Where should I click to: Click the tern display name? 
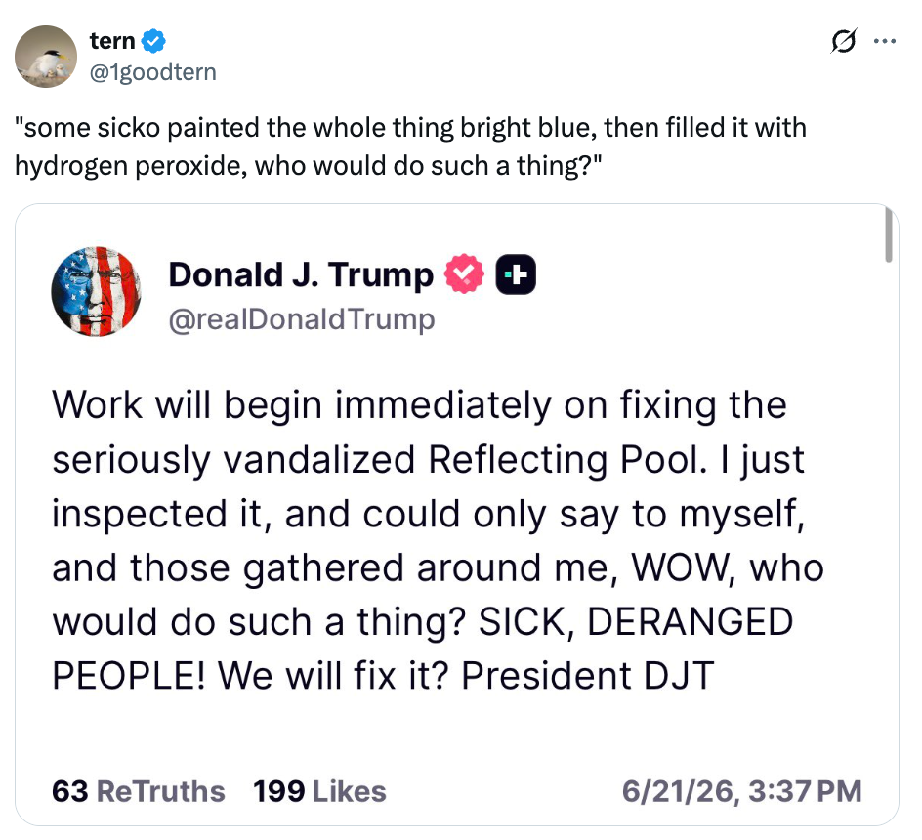(112, 41)
